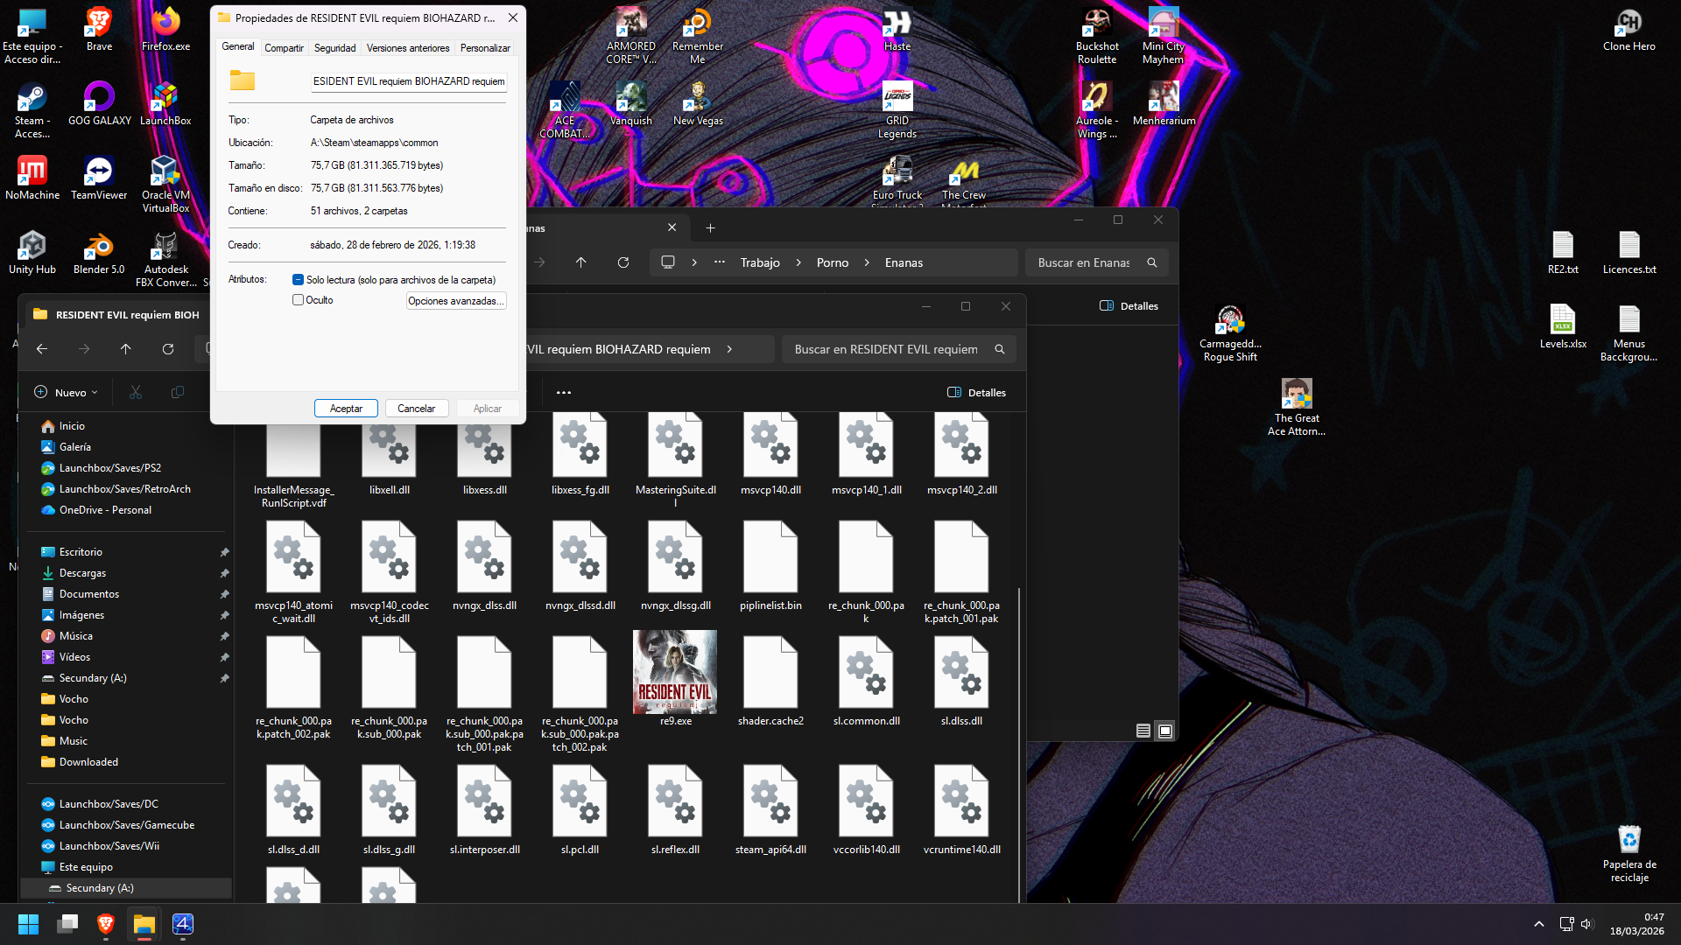Click the folder name field in properties

(409, 81)
